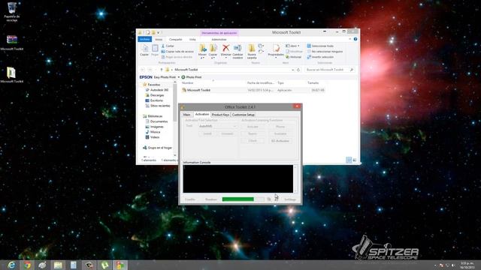Click the blue help icon in Explorer
This screenshot has height=270, width=481.
tap(355, 39)
